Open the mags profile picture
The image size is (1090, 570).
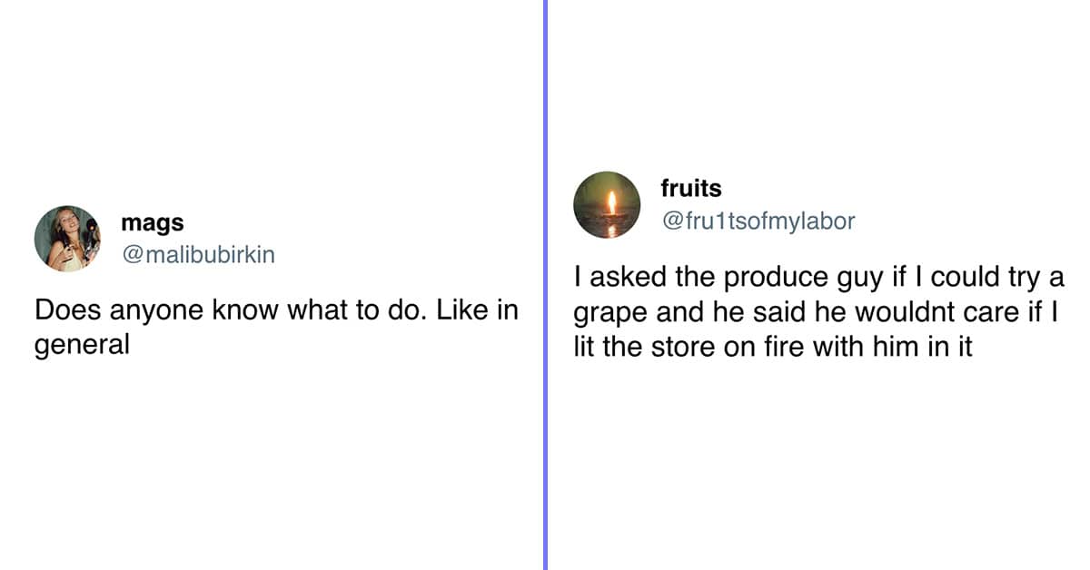[67, 239]
